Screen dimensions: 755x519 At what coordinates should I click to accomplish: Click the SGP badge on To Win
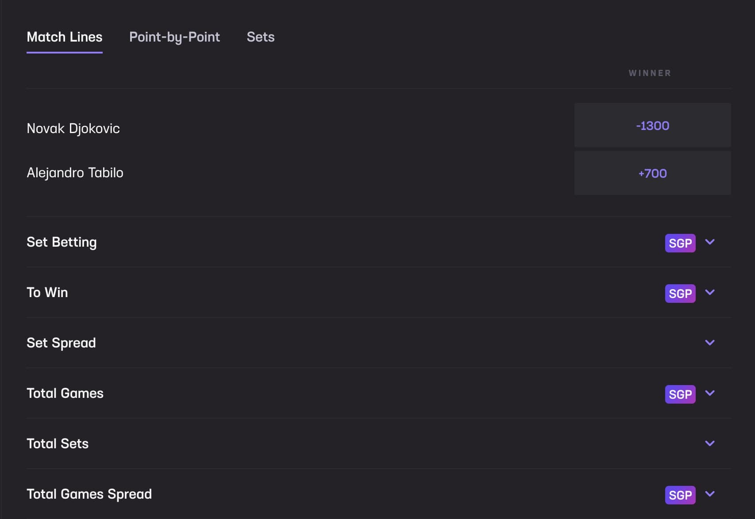click(680, 294)
